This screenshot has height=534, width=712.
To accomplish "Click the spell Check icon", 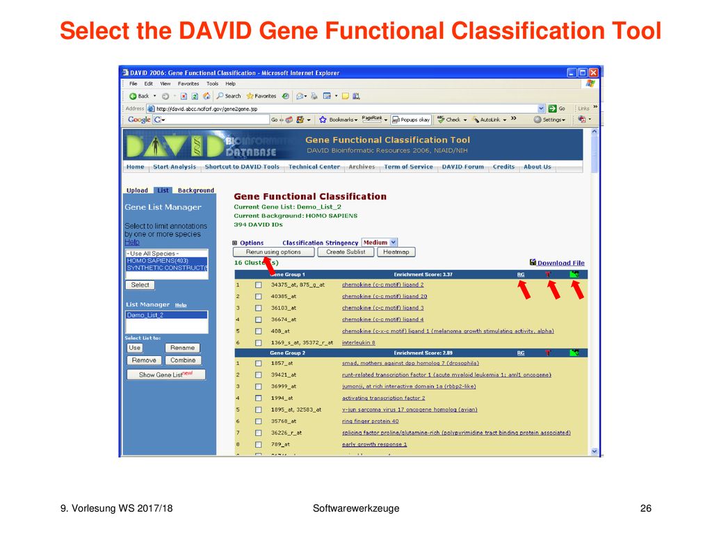I will (441, 120).
